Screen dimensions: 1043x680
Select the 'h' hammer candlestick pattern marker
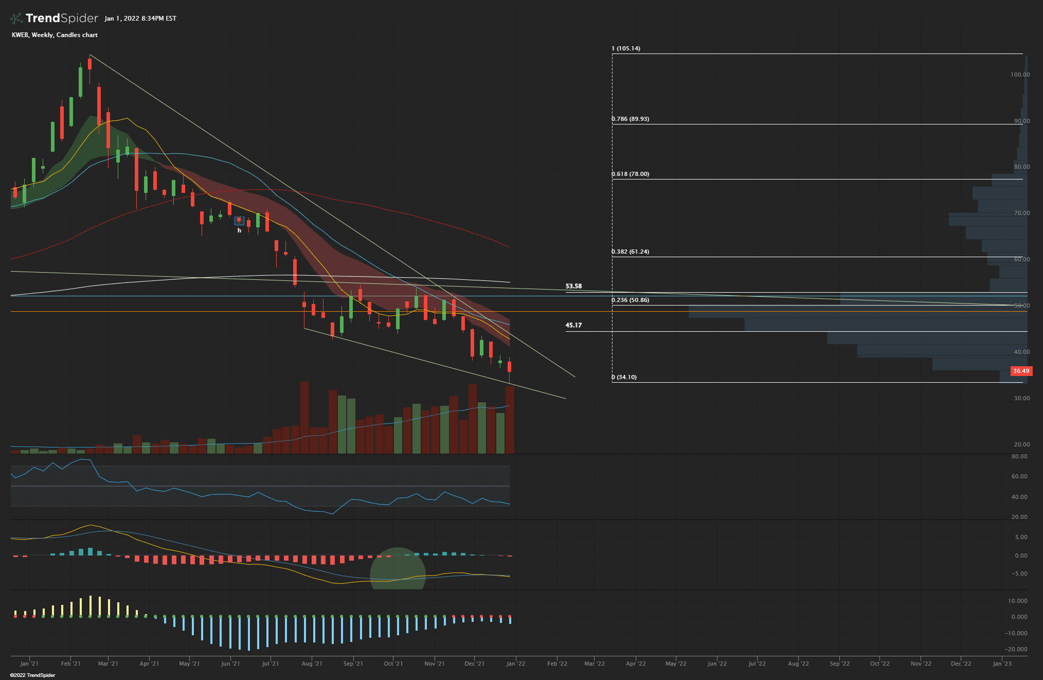(x=239, y=230)
